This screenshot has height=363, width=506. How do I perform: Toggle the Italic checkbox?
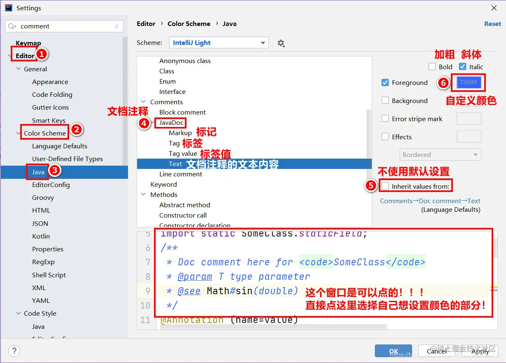[x=462, y=67]
